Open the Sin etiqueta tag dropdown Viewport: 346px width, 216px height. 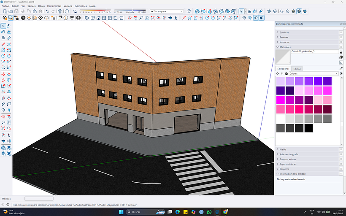(x=167, y=11)
